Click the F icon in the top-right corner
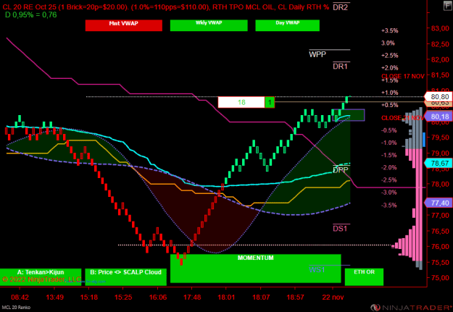The width and height of the screenshot is (453, 312). 448,6
